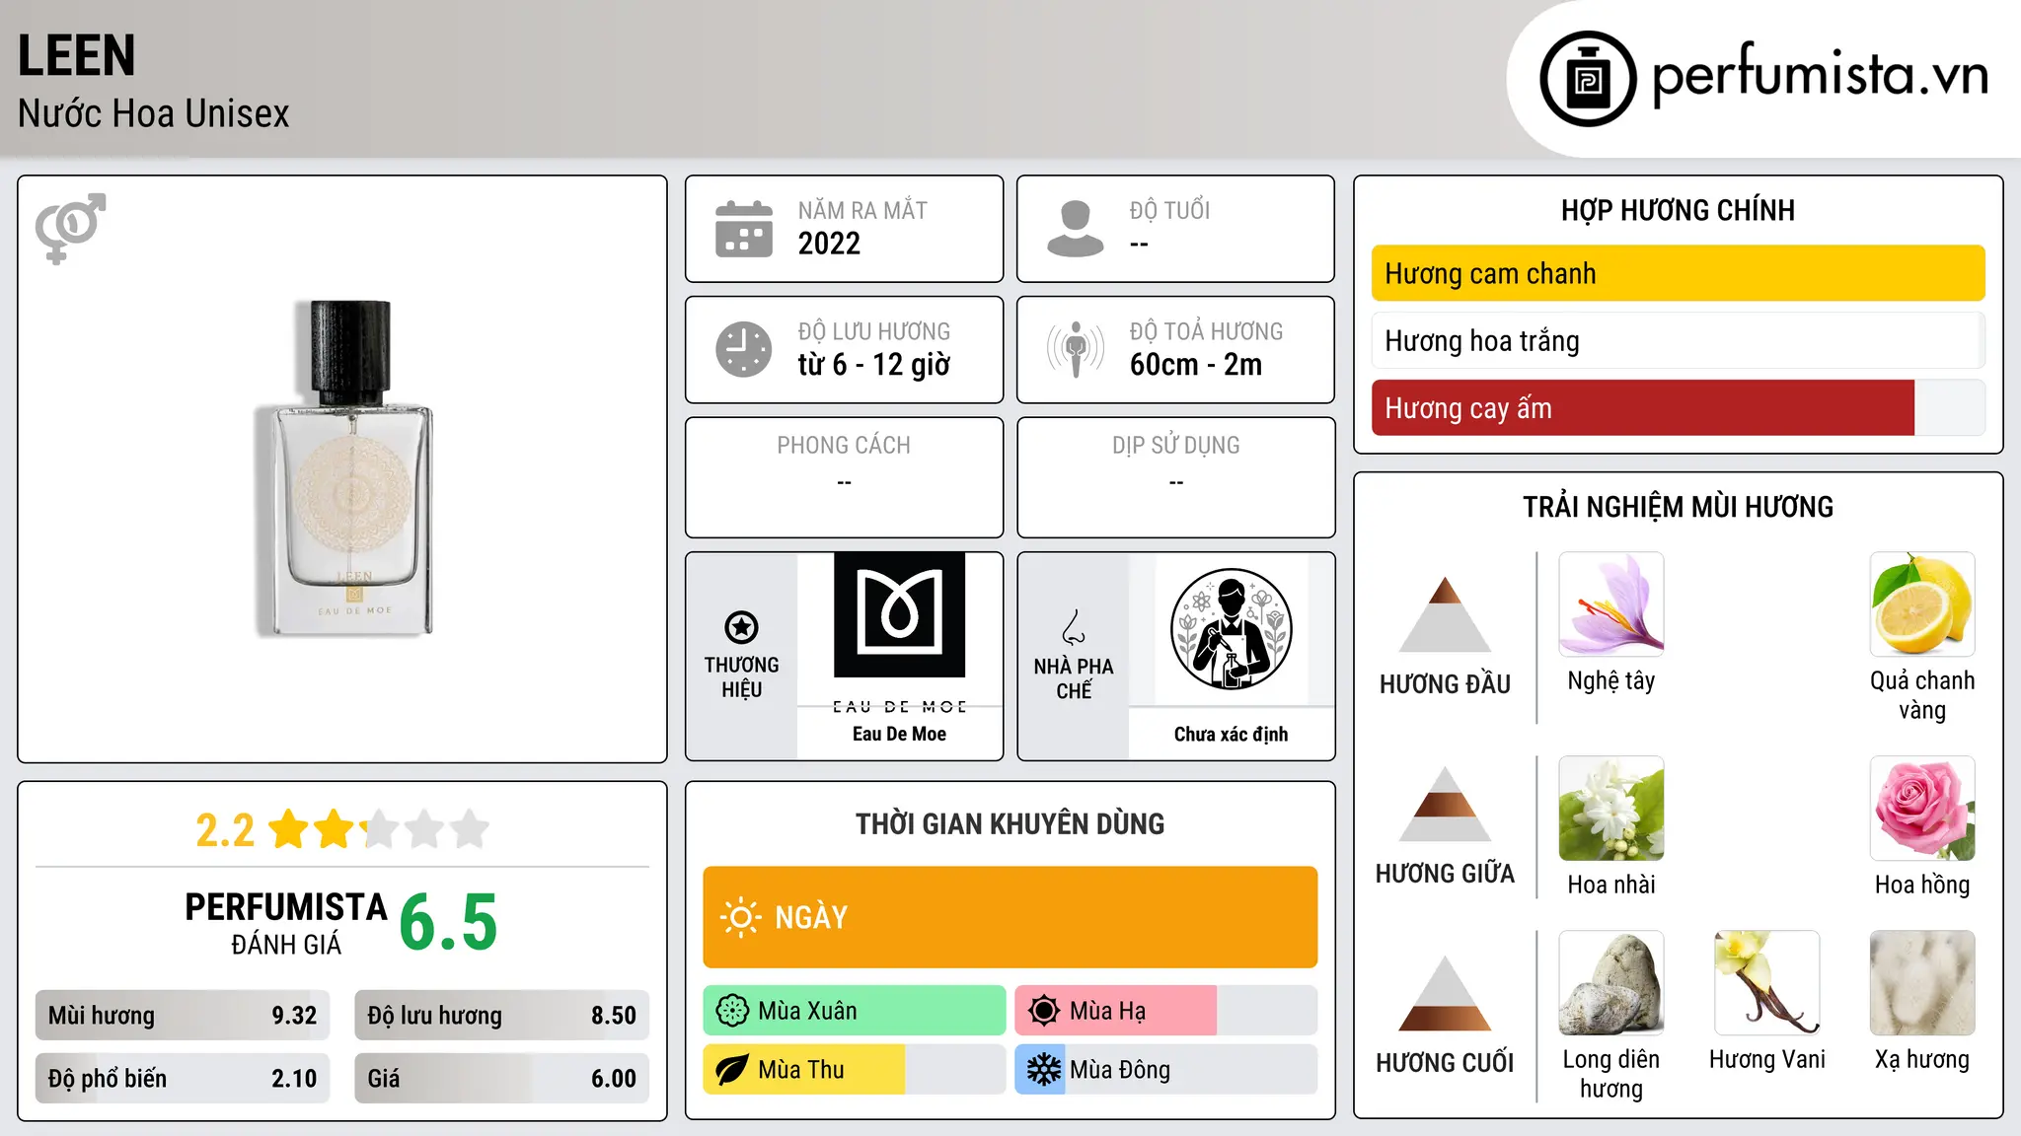Click the person icon beside Độ tuổi

pos(1076,229)
